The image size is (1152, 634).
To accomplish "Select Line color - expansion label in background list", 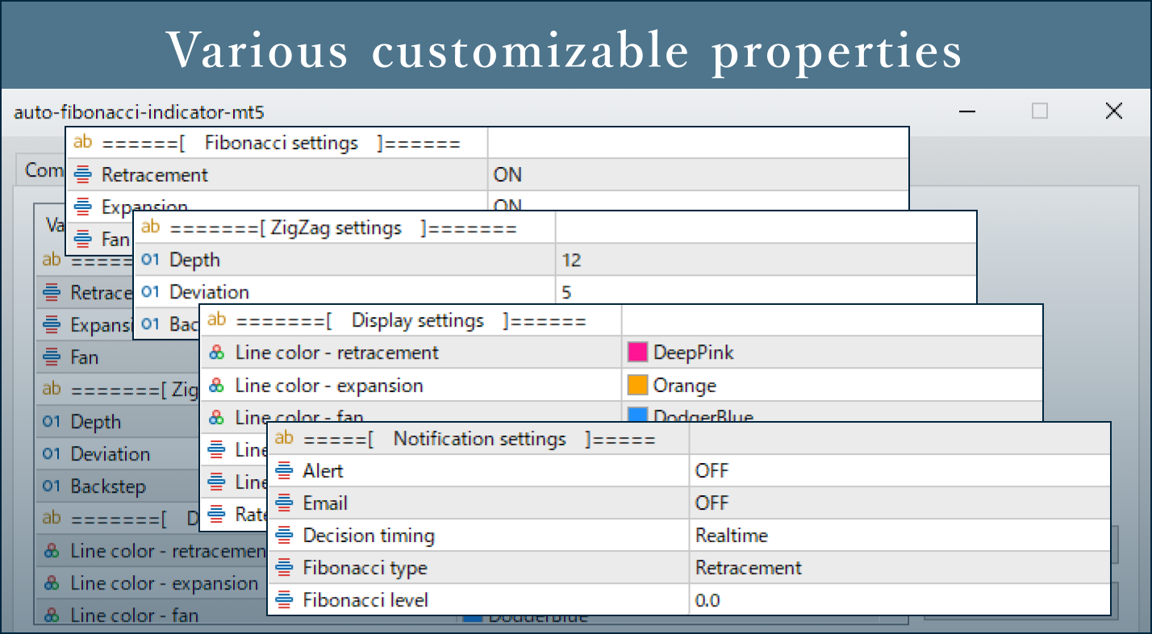I will click(165, 583).
